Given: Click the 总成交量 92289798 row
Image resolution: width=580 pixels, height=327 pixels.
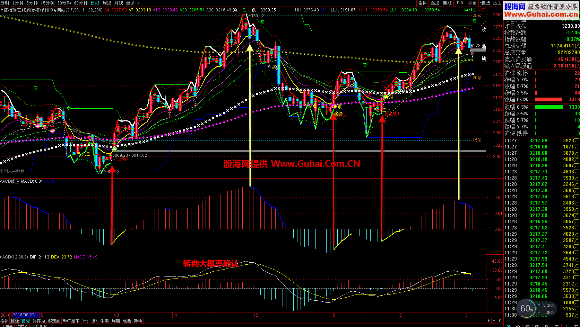Looking at the screenshot, I should coord(542,53).
